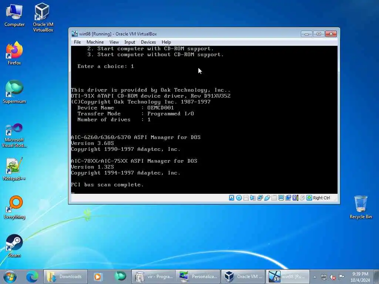Viewport: 379px width, 284px height.
Task: Select the Microsoft Visual Studio desktop shortcut
Action: click(x=14, y=135)
